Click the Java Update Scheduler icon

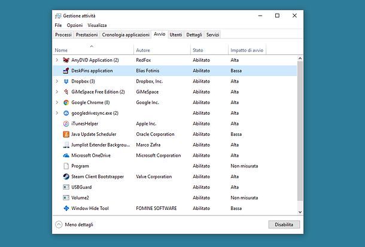click(66, 134)
